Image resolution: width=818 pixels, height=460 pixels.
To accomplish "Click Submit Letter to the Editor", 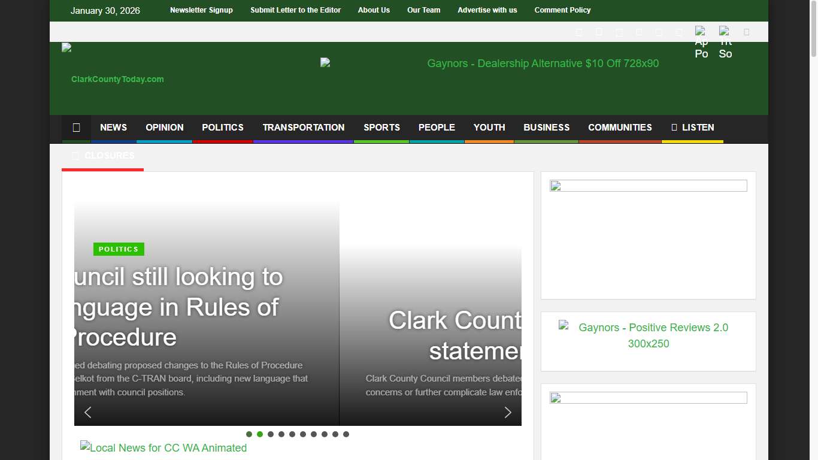I will click(295, 10).
